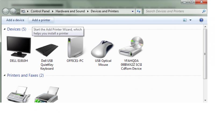The height and width of the screenshot is (120, 215).
Task: Select the Dell USB QuietKey Keyboard device
Action: (x=47, y=50)
